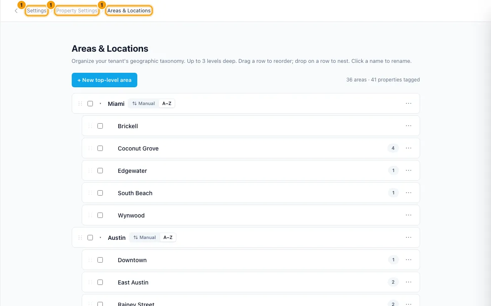Grab the drag handle on Austin row
The height and width of the screenshot is (306, 491).
tap(80, 237)
